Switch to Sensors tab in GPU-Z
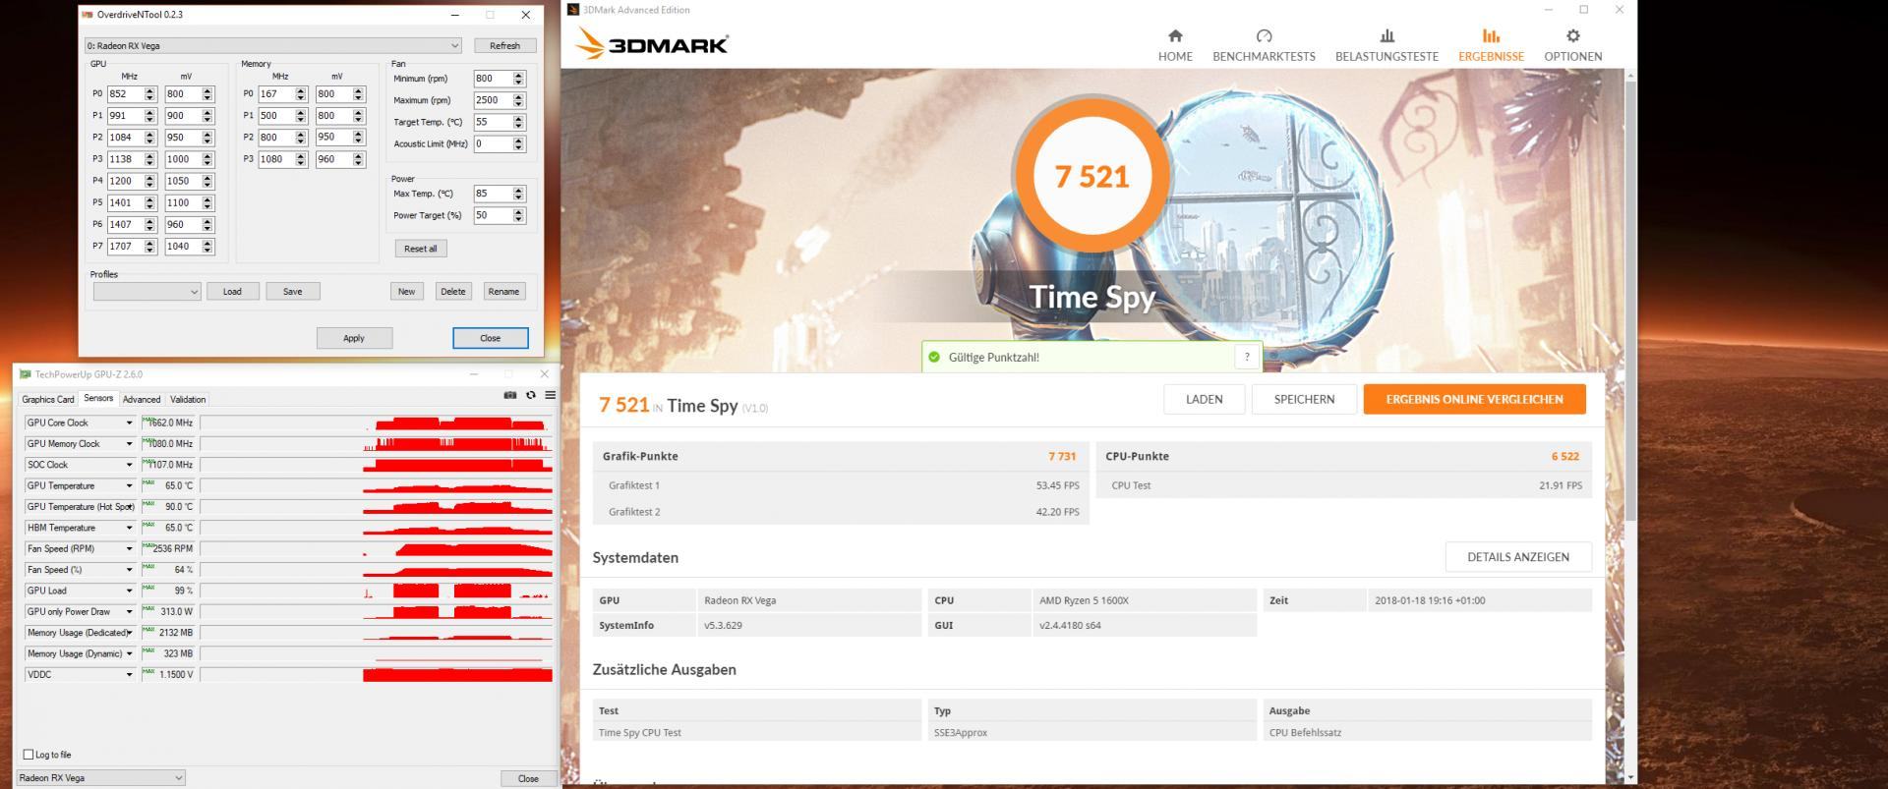 (x=98, y=398)
